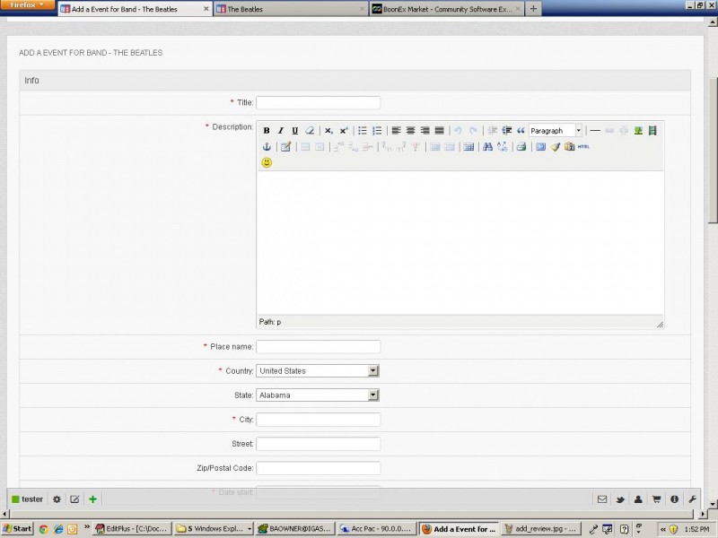The image size is (718, 538).
Task: Click the edit pencil icon in member toolbar
Action: pos(74,499)
